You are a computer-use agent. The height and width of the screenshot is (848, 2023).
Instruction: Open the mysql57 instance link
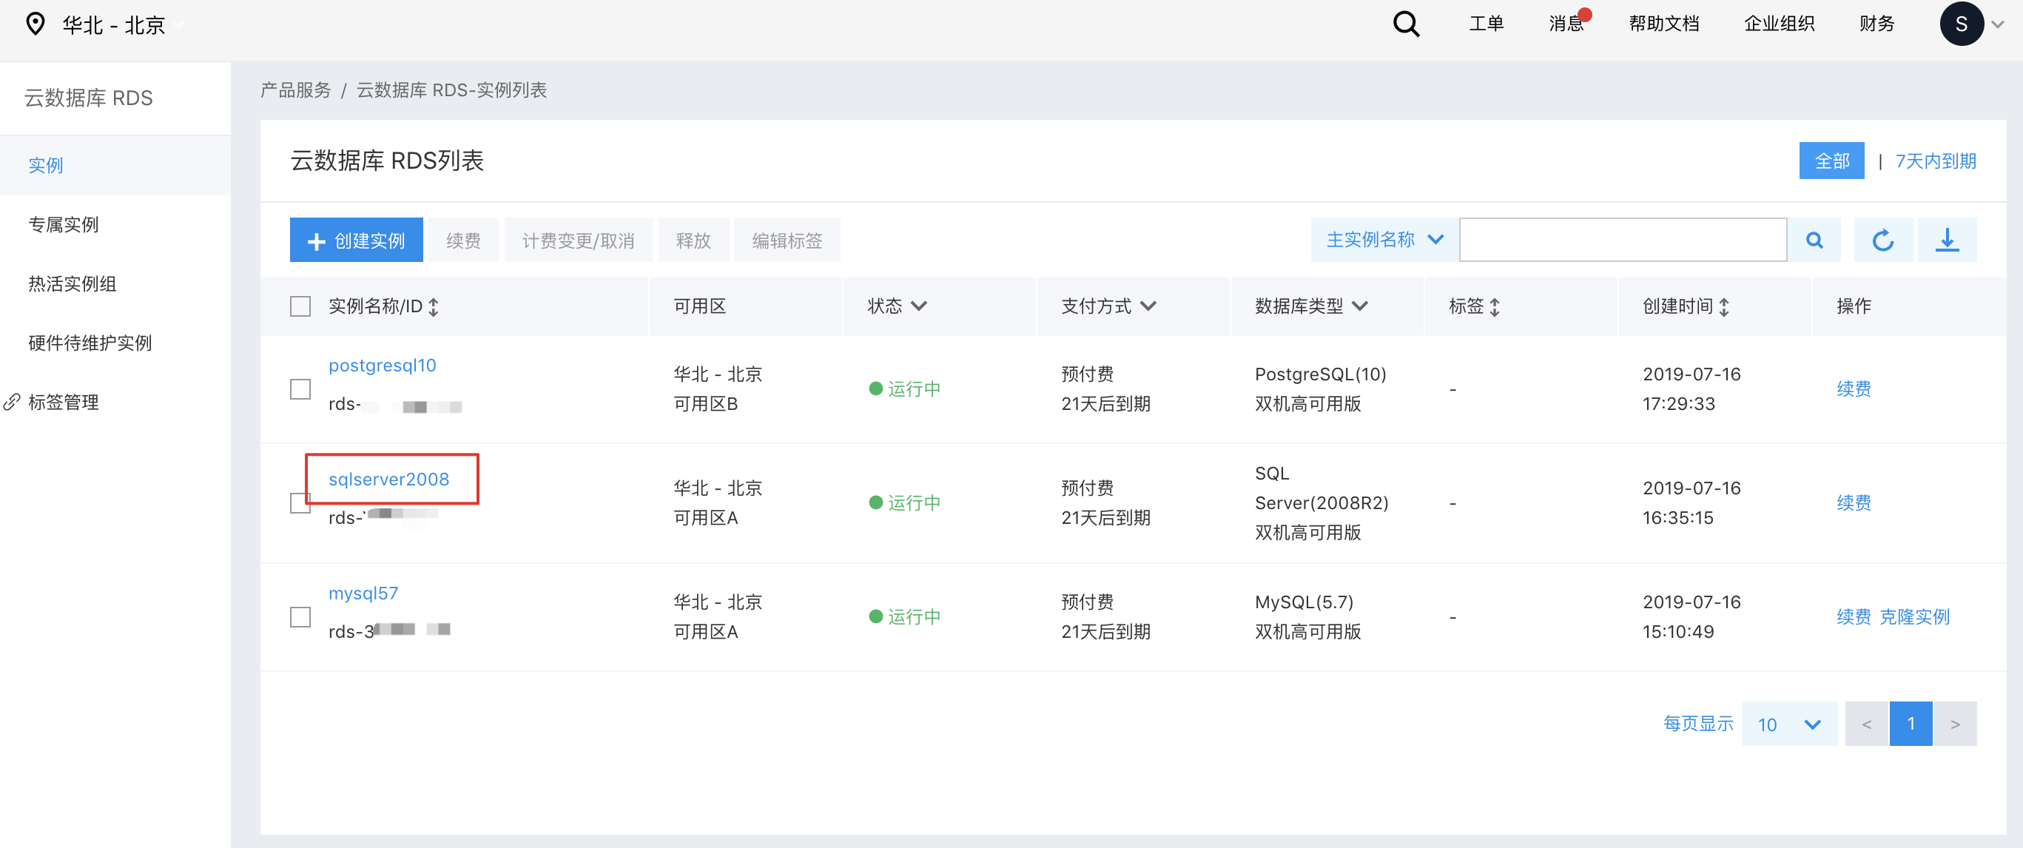(363, 593)
